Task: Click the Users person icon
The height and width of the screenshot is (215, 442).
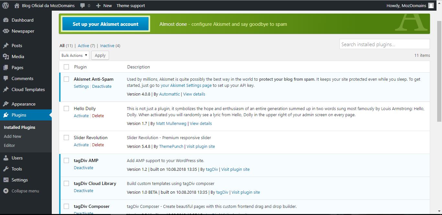Action: pyautogui.click(x=6, y=158)
